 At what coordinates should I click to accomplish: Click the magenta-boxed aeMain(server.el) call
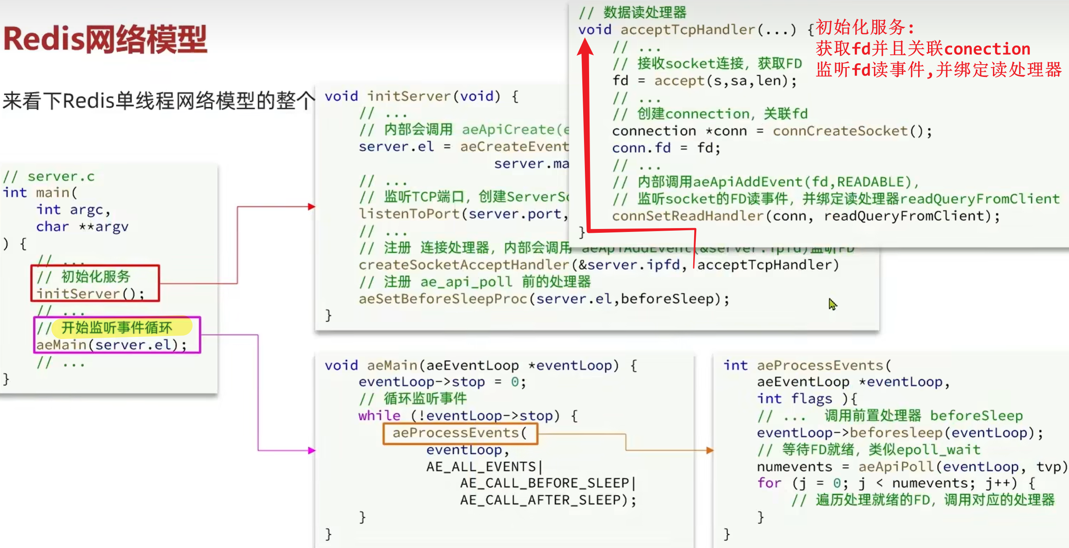tap(111, 345)
